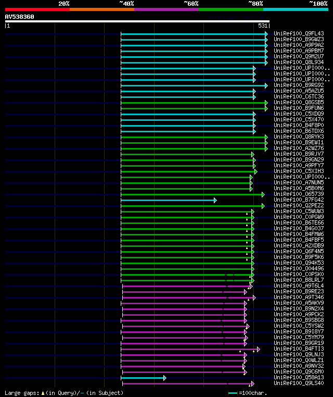This screenshot has height=397, width=333.
Task: Select the UniRef100_A7NUN5 label
Action: click(x=299, y=182)
